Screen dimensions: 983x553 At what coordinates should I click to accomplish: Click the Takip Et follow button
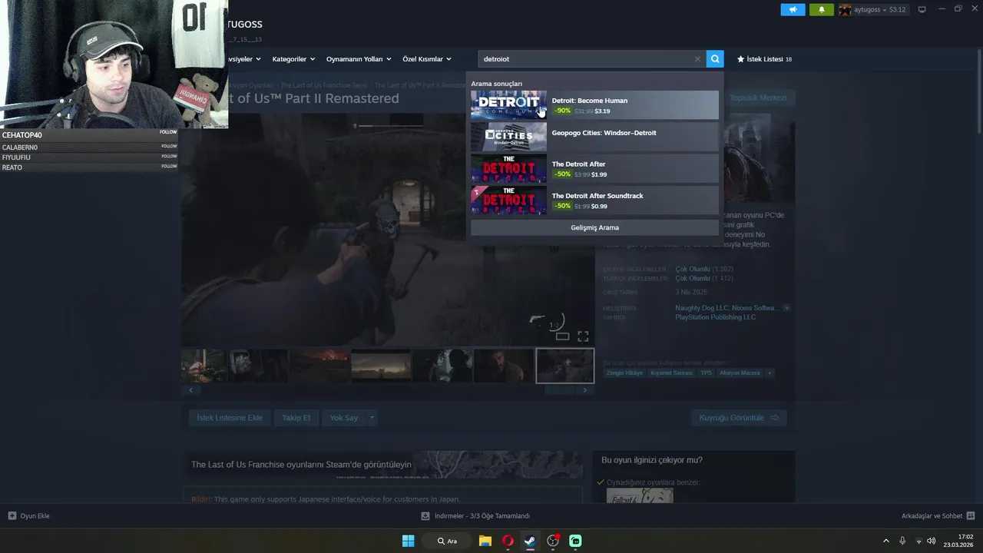296,418
